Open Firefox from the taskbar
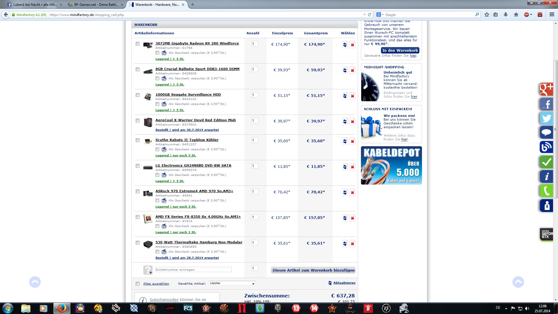 tap(62, 308)
